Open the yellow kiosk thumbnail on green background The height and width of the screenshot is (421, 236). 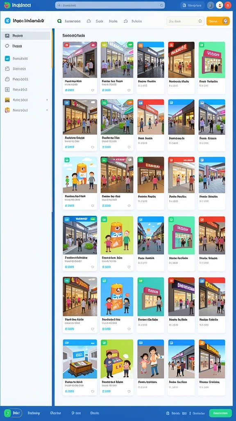[x=117, y=359]
